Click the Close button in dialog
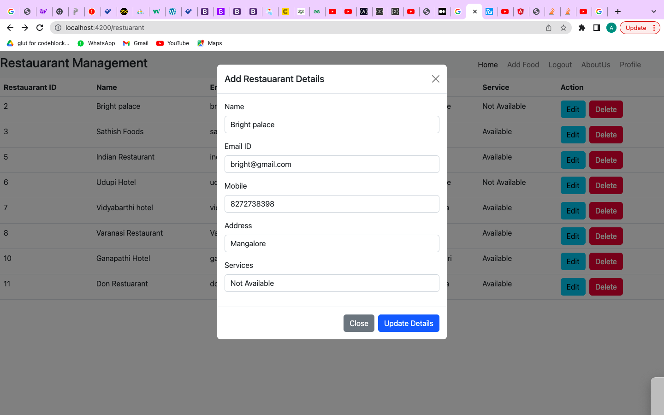This screenshot has height=415, width=664. tap(359, 323)
